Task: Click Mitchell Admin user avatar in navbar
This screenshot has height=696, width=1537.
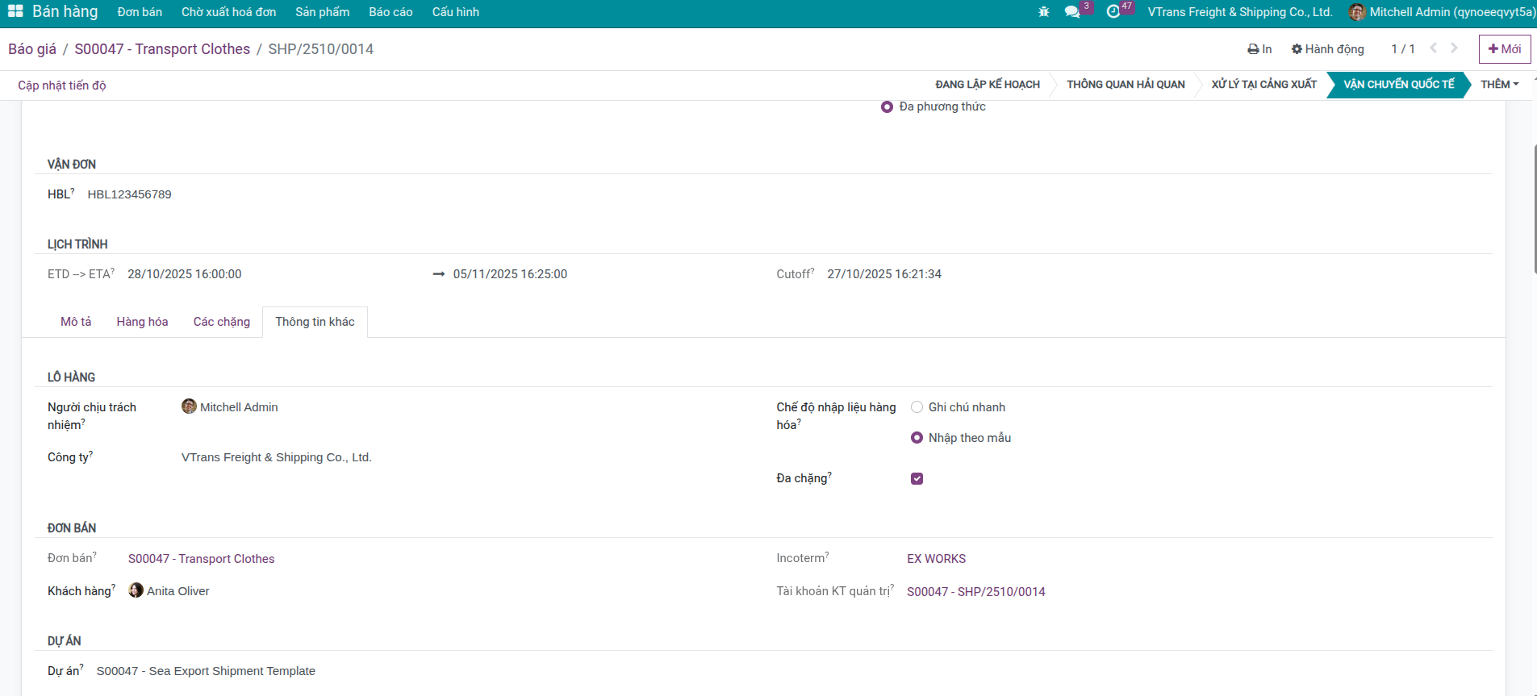Action: [x=1357, y=12]
